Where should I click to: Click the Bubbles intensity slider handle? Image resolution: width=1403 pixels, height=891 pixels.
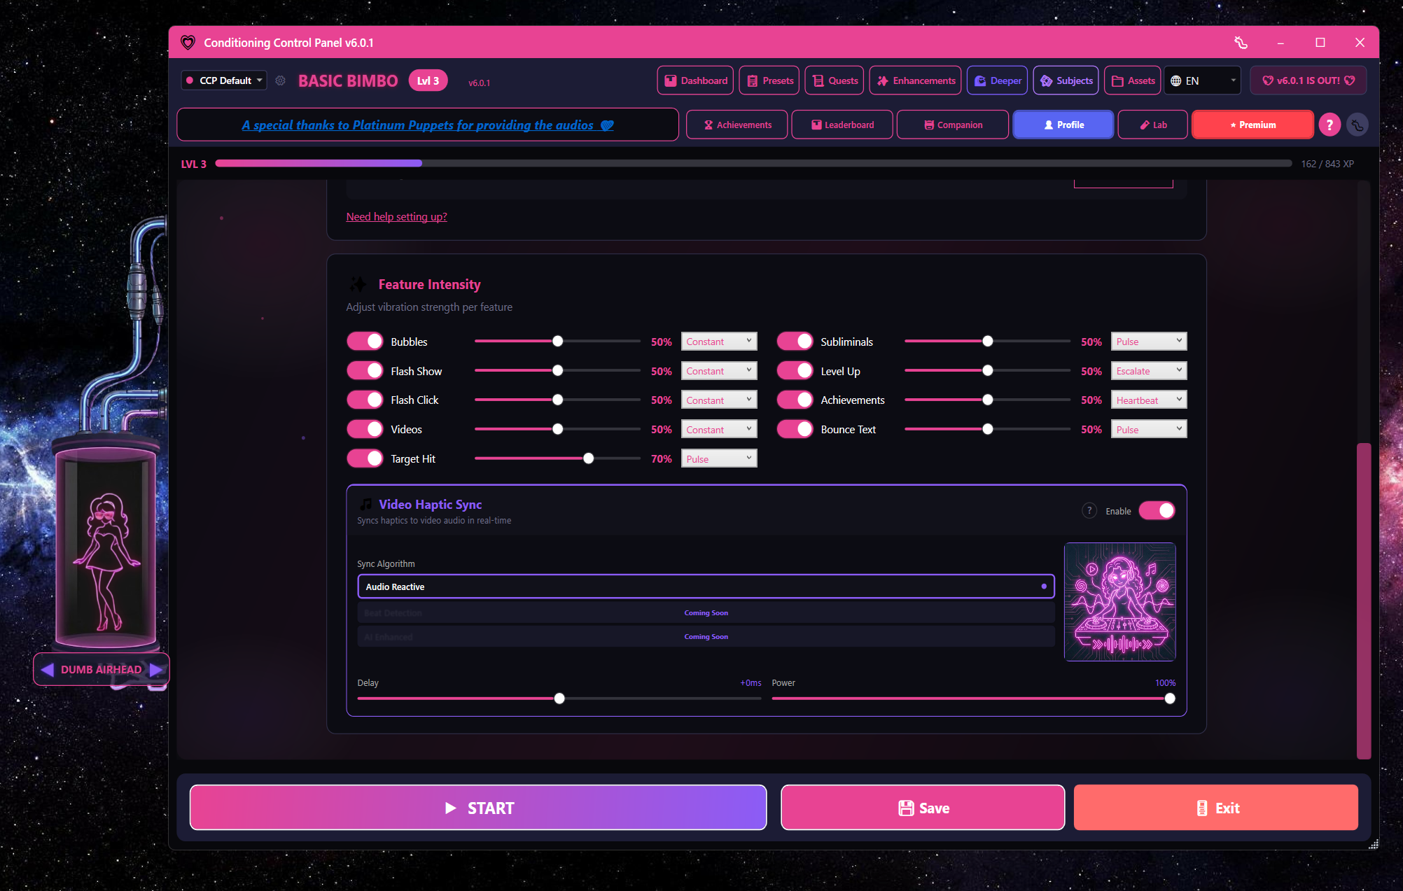[x=557, y=341]
